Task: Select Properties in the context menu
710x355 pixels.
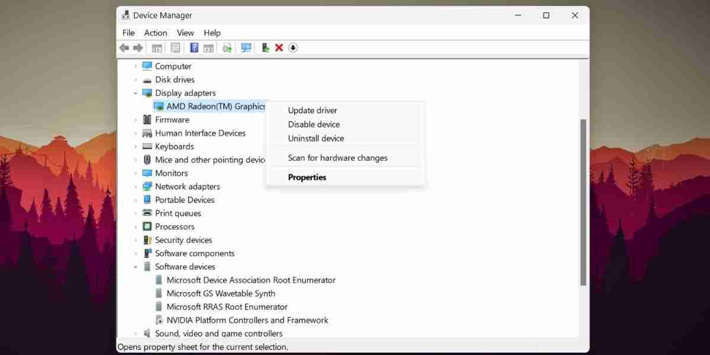Action: pyautogui.click(x=307, y=177)
